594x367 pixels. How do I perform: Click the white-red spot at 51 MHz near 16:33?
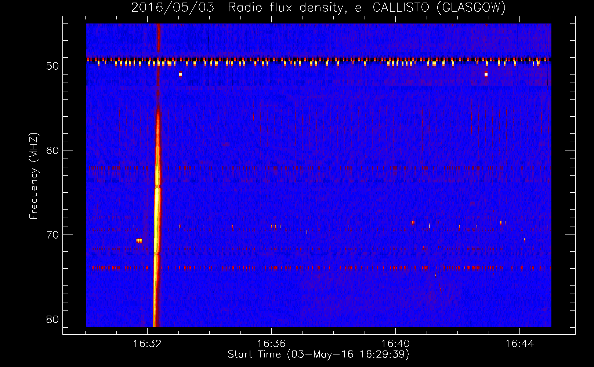181,75
